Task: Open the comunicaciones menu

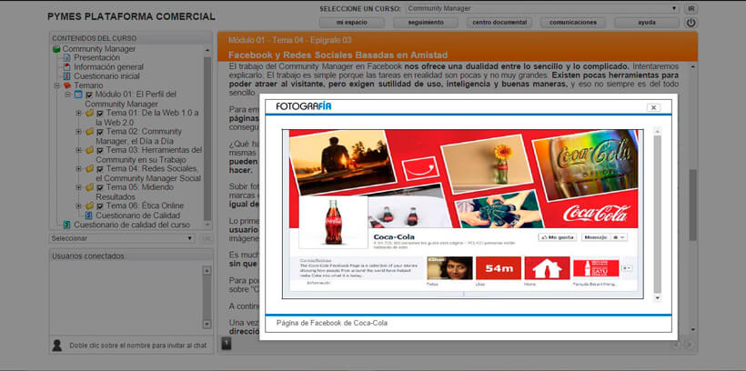Action: (x=573, y=23)
